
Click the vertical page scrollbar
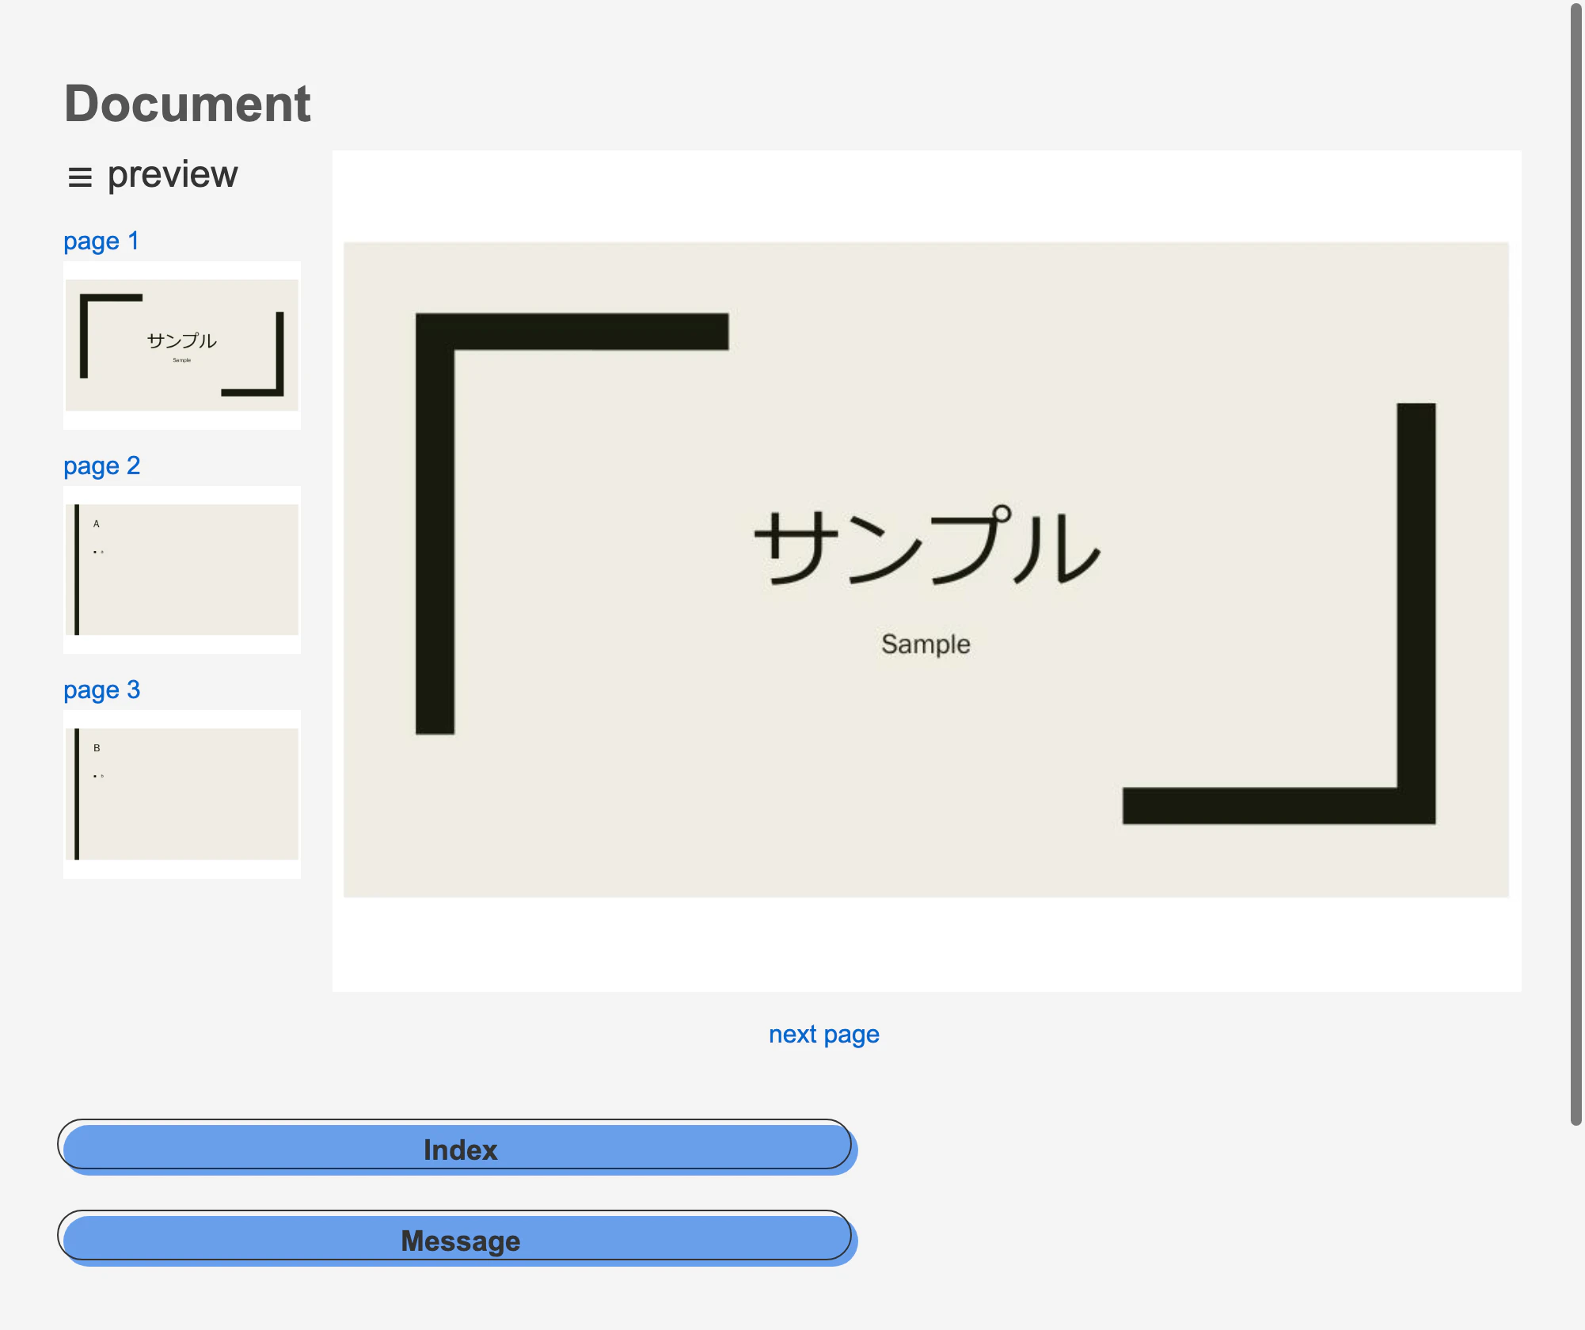[1576, 564]
